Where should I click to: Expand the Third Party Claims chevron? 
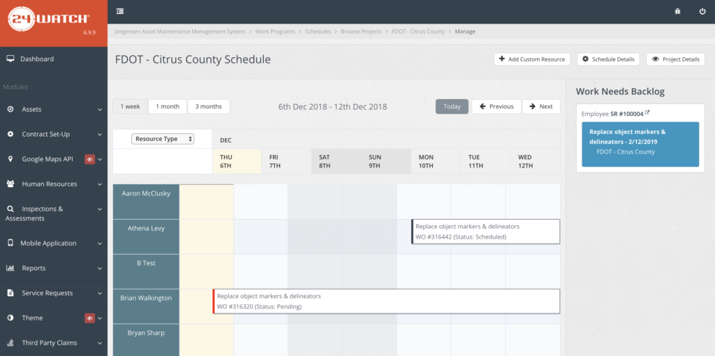pos(100,343)
